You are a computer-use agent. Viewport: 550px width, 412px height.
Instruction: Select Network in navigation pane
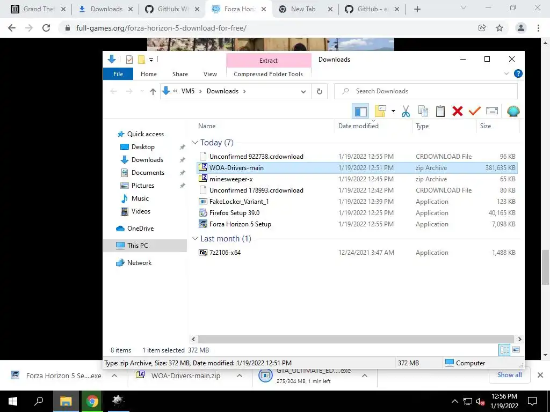click(139, 263)
